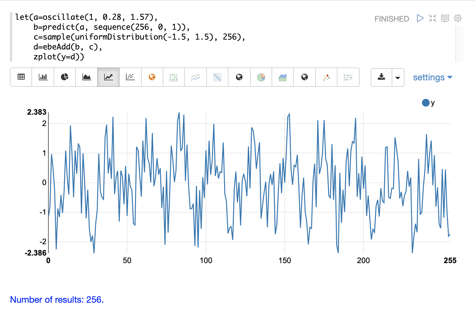475x312 pixels.
Task: Expand the settings dropdown
Action: click(x=432, y=77)
